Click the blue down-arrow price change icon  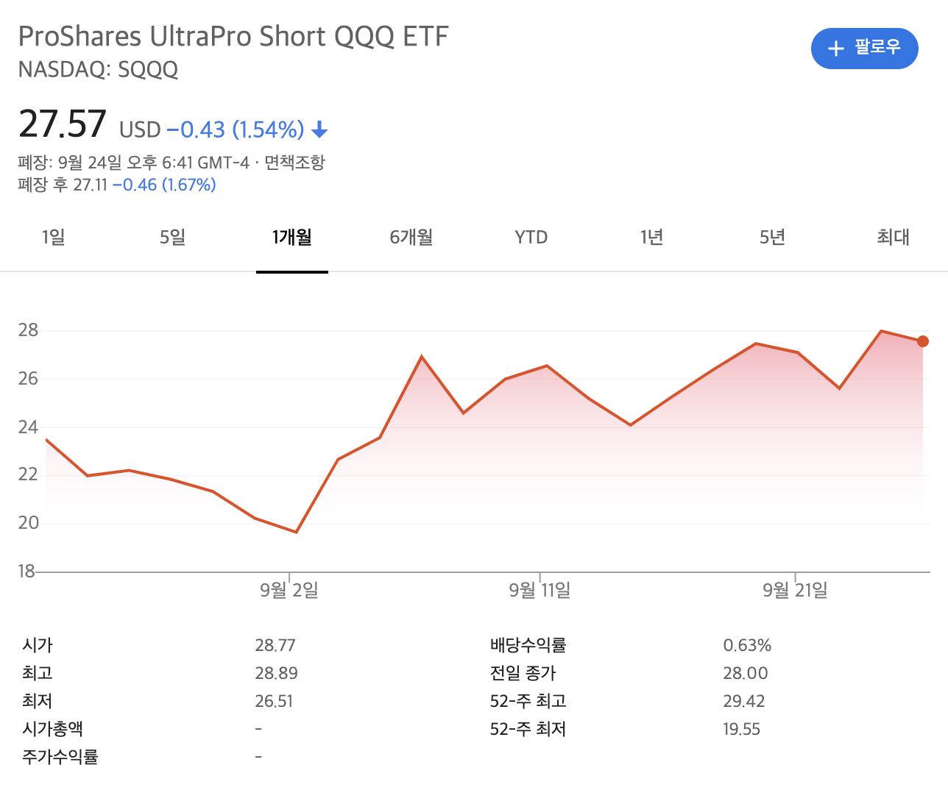pos(319,130)
